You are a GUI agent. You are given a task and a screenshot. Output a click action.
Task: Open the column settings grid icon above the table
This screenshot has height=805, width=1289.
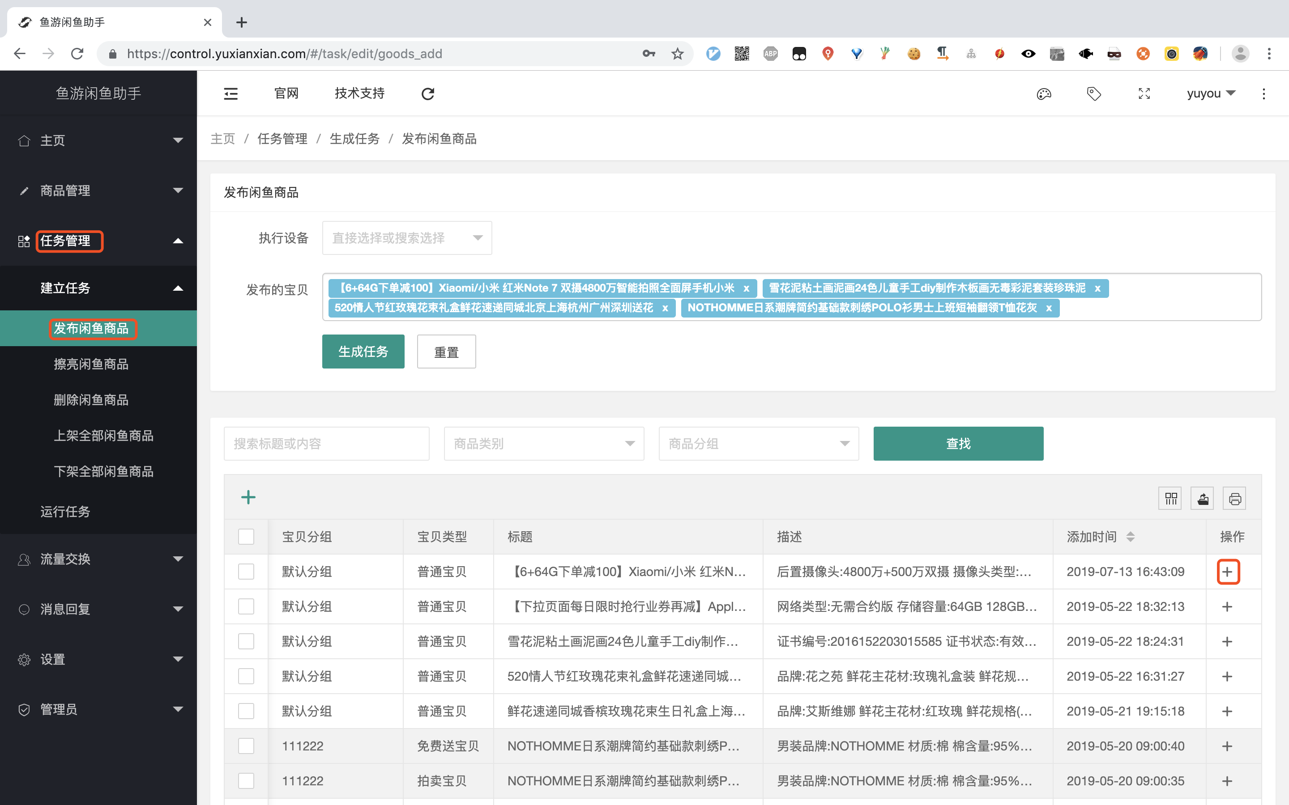tap(1170, 498)
